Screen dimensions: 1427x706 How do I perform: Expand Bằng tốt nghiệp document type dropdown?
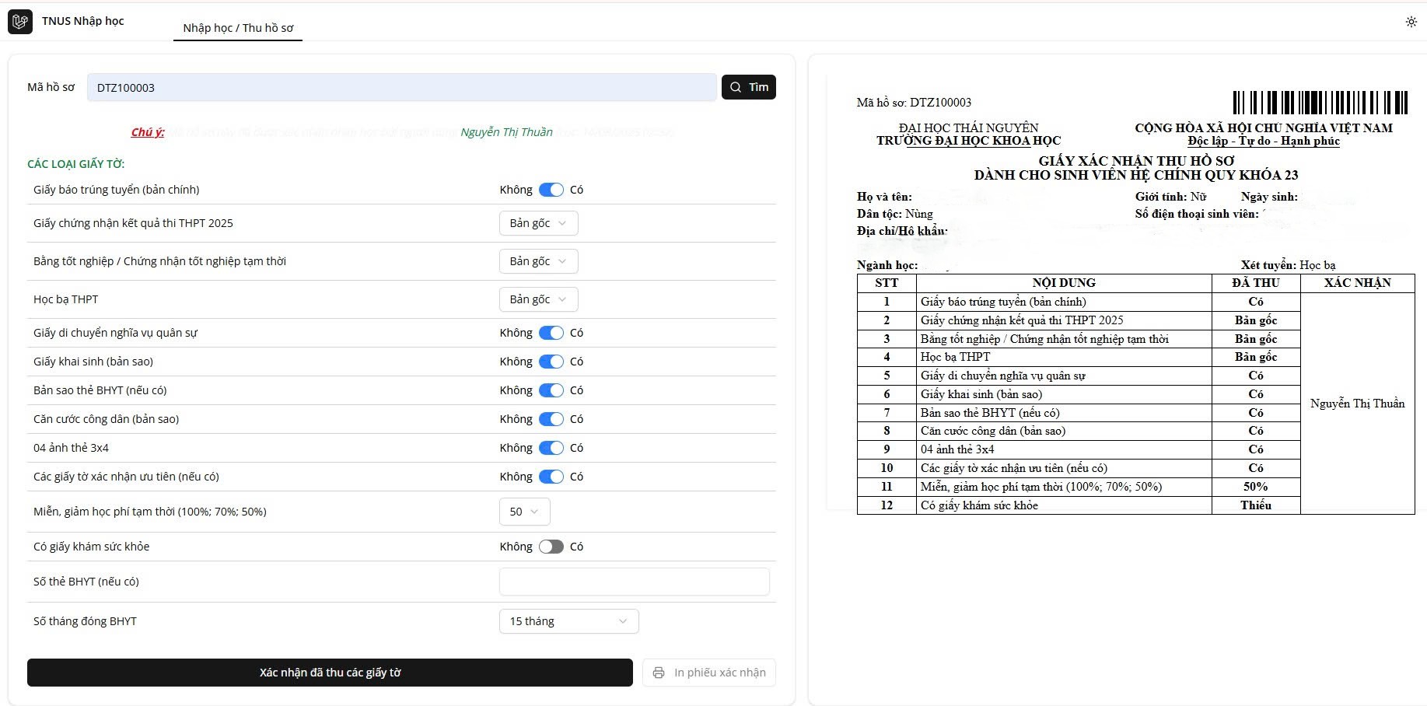point(538,261)
